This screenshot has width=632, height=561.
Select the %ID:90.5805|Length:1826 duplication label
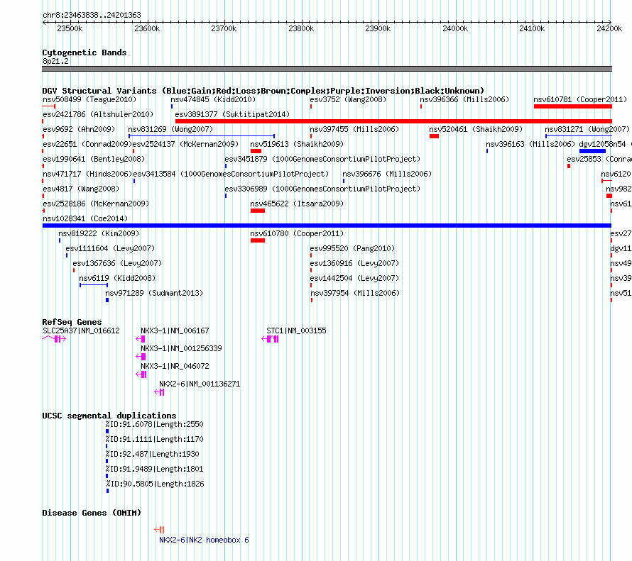click(156, 484)
